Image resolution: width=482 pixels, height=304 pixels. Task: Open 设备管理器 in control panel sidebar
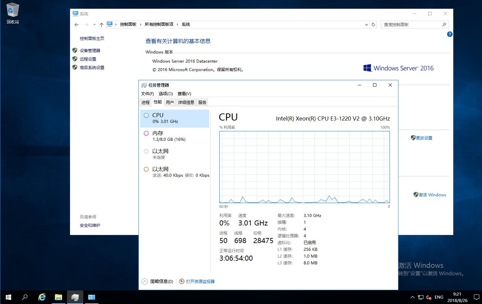90,50
